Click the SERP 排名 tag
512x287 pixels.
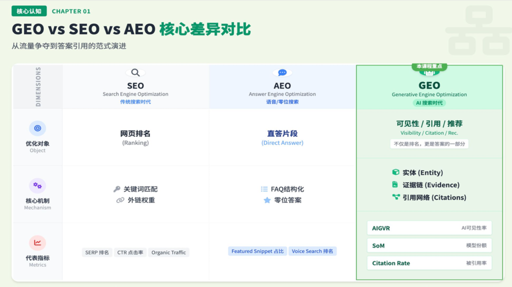pyautogui.click(x=97, y=252)
